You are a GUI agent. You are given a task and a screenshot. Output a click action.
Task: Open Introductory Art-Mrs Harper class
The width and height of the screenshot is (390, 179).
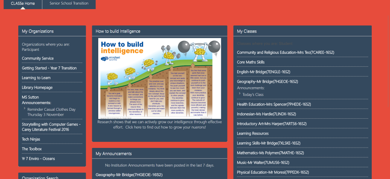click(272, 124)
